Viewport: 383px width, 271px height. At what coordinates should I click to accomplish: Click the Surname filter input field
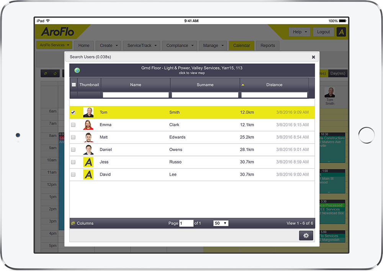tap(205, 95)
